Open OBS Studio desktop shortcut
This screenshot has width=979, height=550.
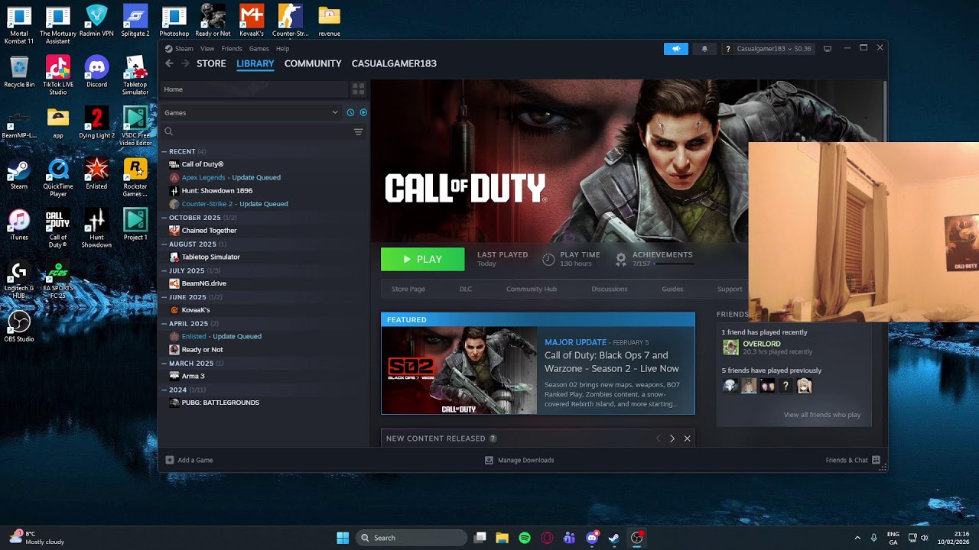coord(19,326)
